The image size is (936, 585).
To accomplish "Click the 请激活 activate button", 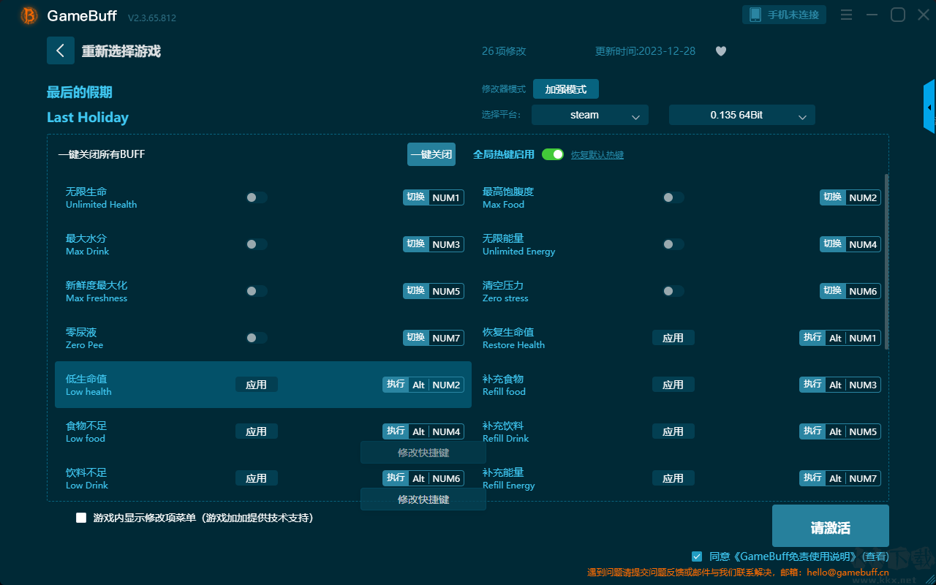I will 831,526.
